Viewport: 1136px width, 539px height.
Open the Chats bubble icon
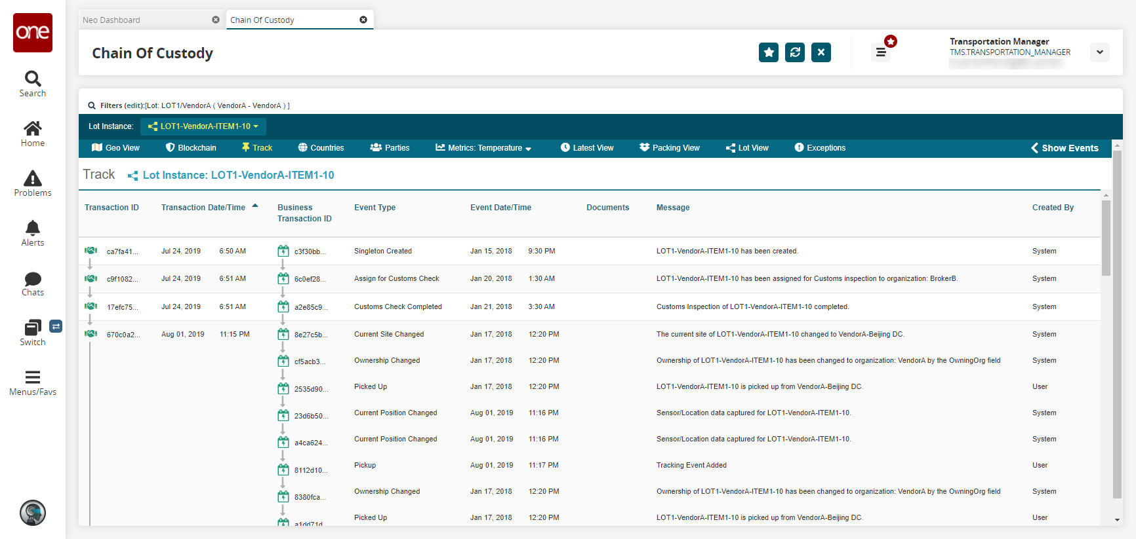33,278
